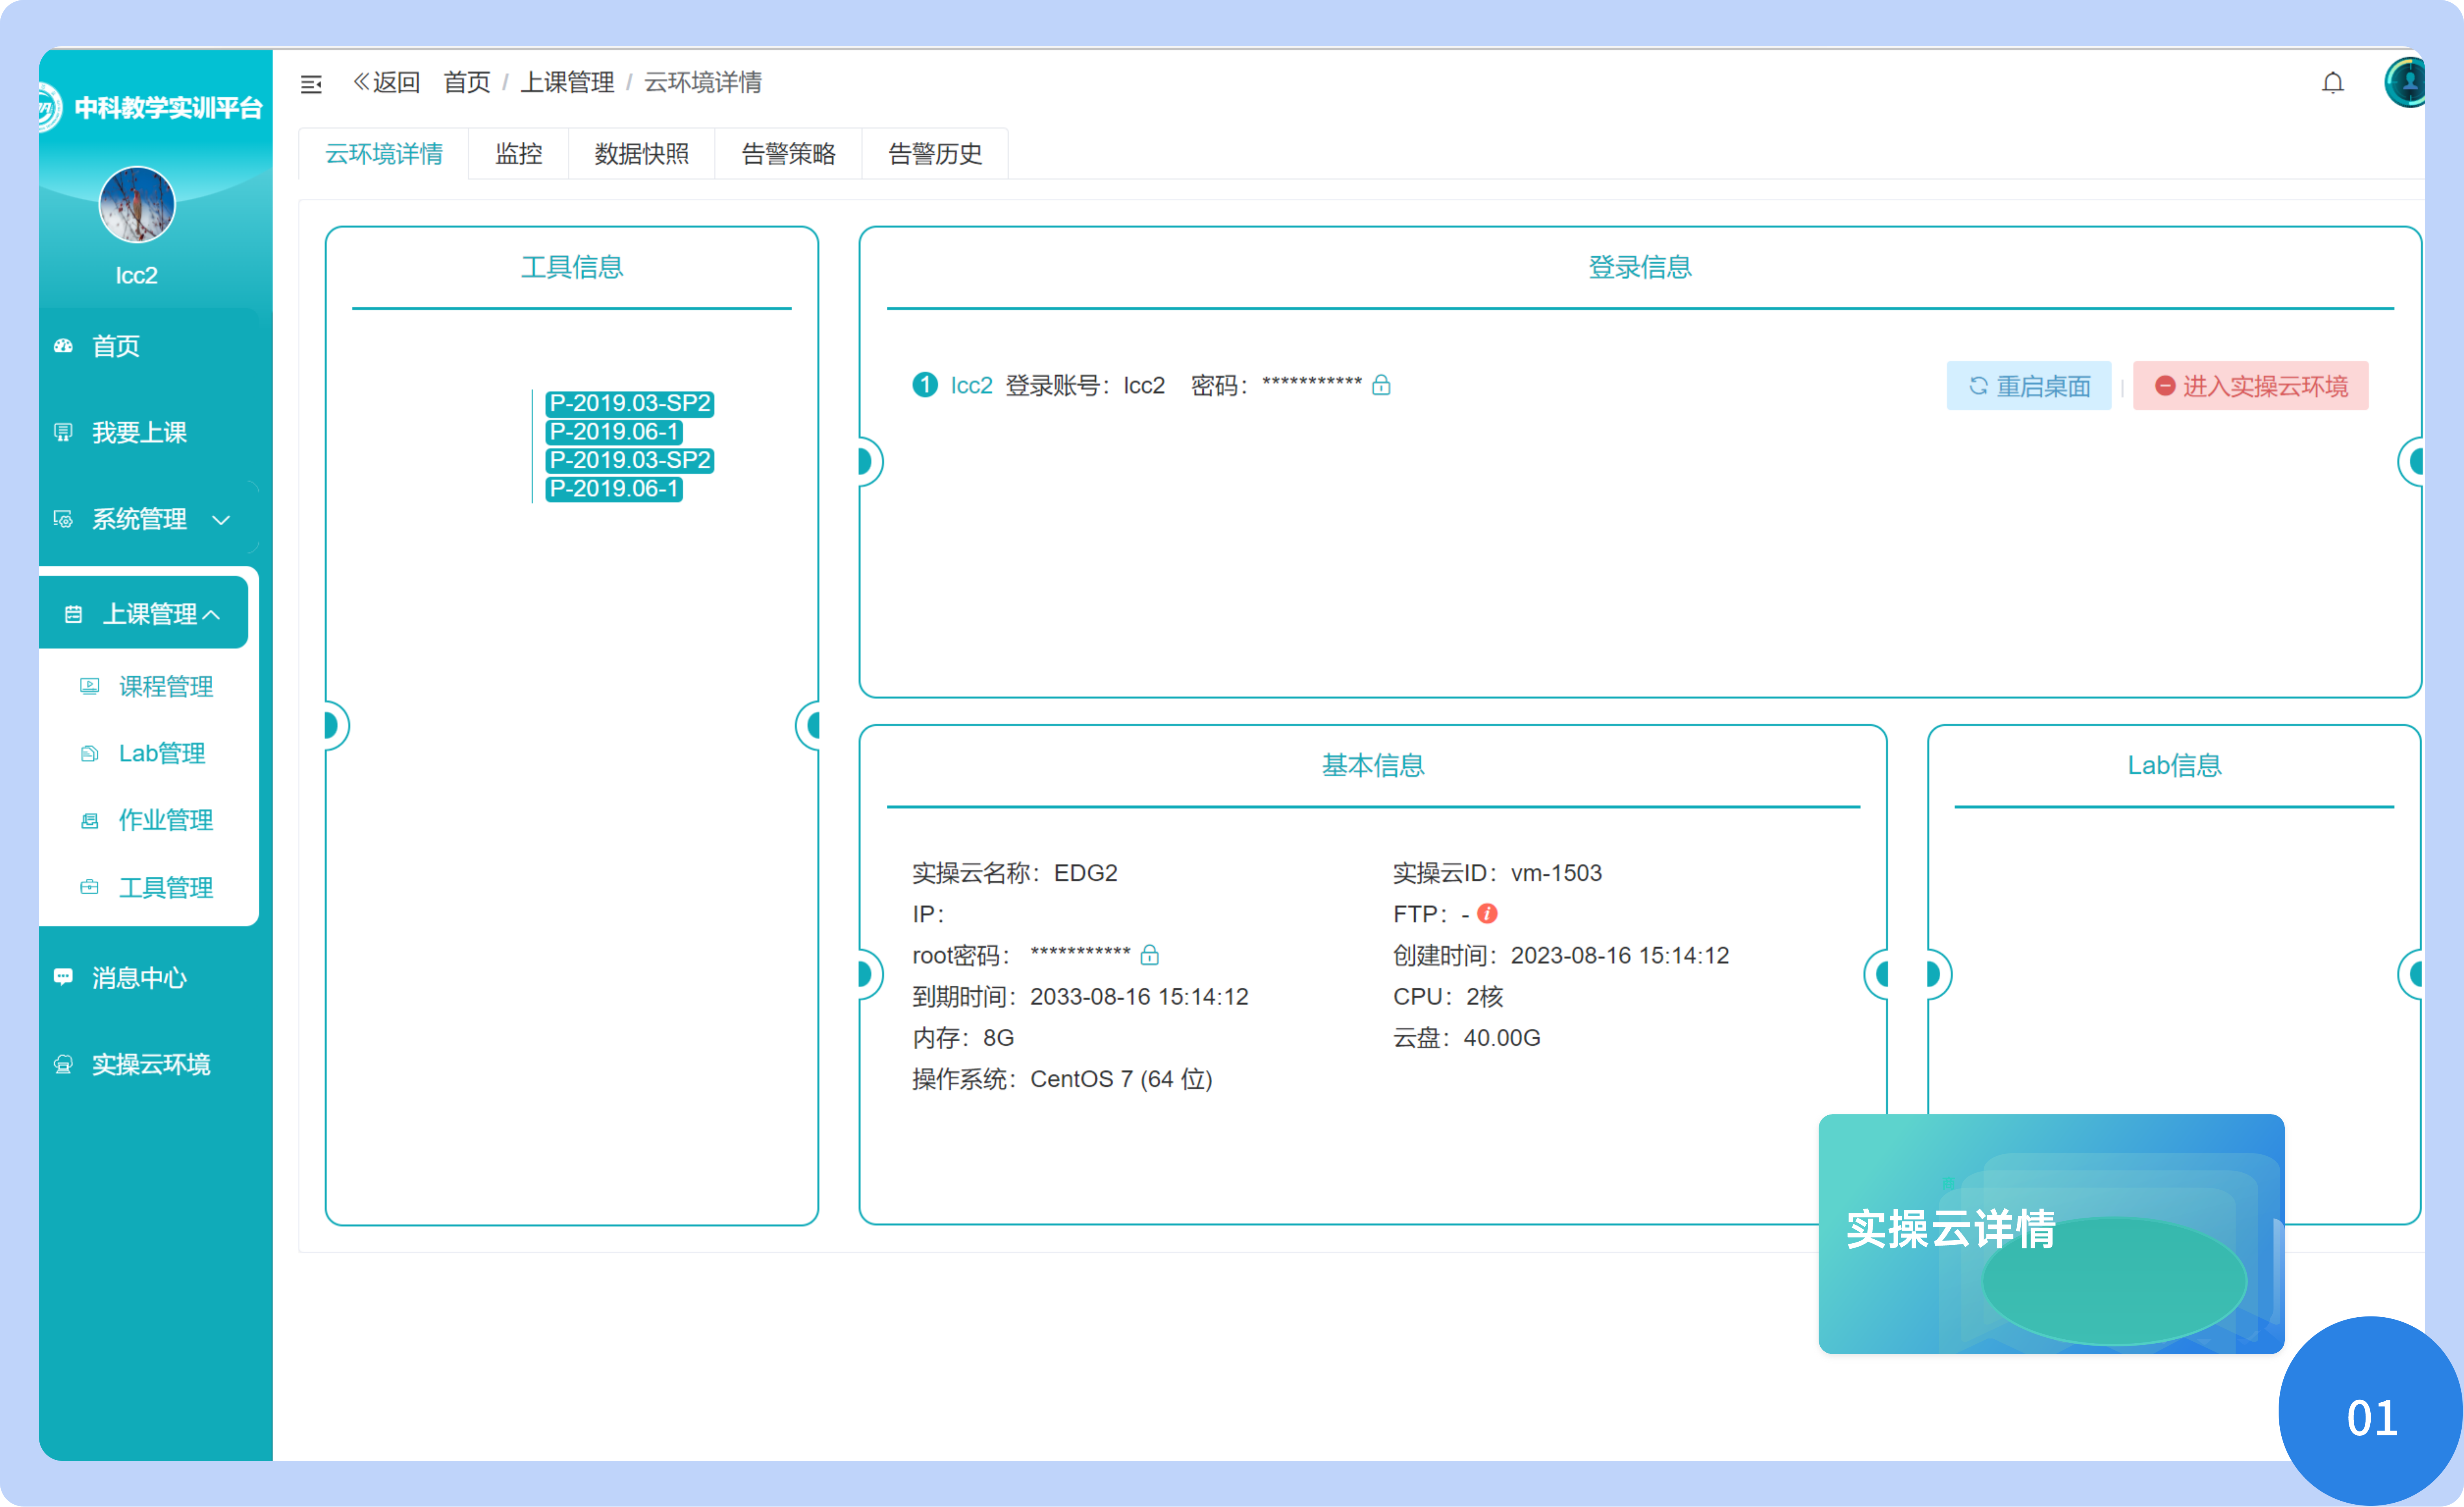Click the 进入实操云环境 button
This screenshot has height=1507, width=2464.
pos(2251,386)
